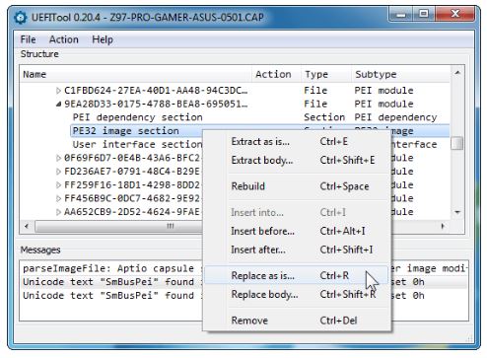Screen dimensions: 487x358
Task: Close the UEFITool window
Action: [455, 15]
